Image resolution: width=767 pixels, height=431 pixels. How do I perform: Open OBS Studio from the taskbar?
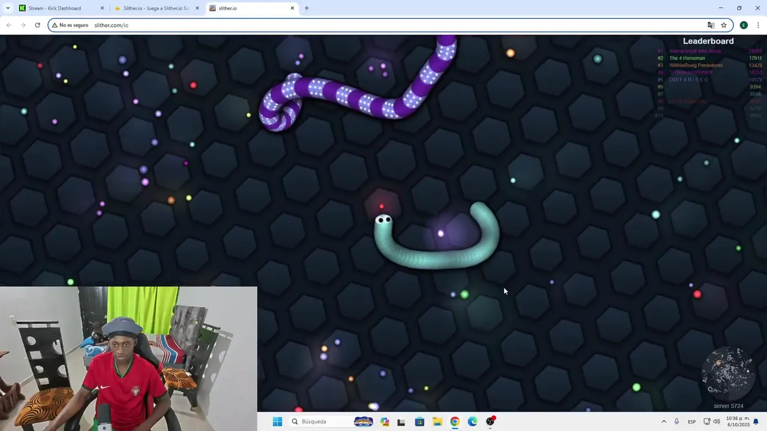(x=490, y=421)
